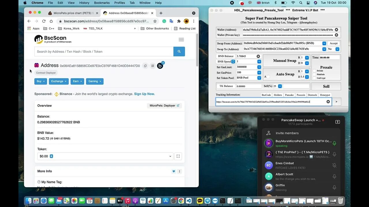Follow the Sign Up Now link

point(144,94)
